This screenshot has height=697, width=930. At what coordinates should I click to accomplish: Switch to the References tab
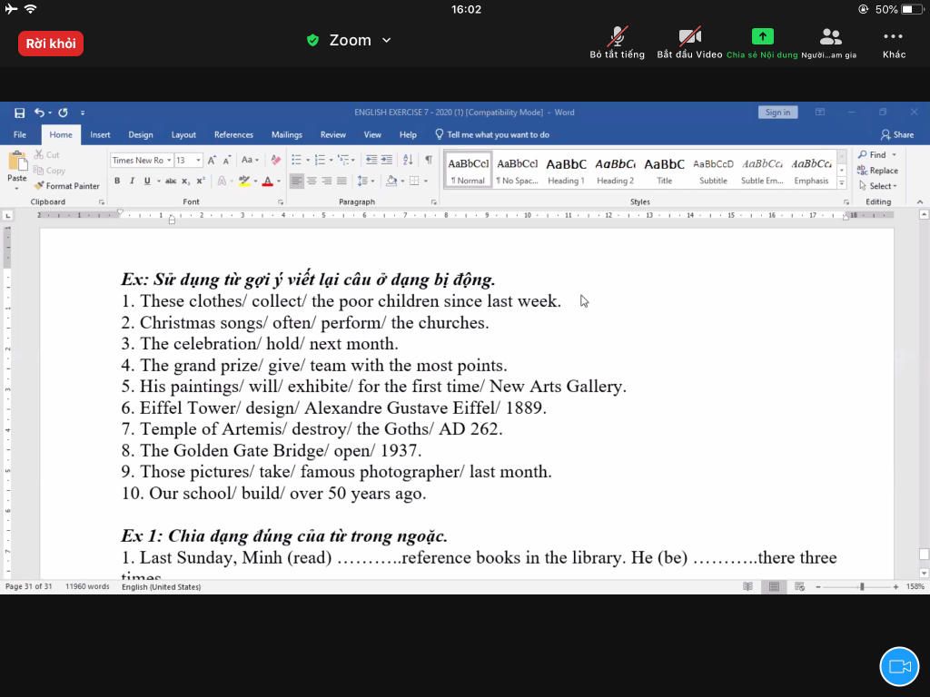(x=233, y=134)
